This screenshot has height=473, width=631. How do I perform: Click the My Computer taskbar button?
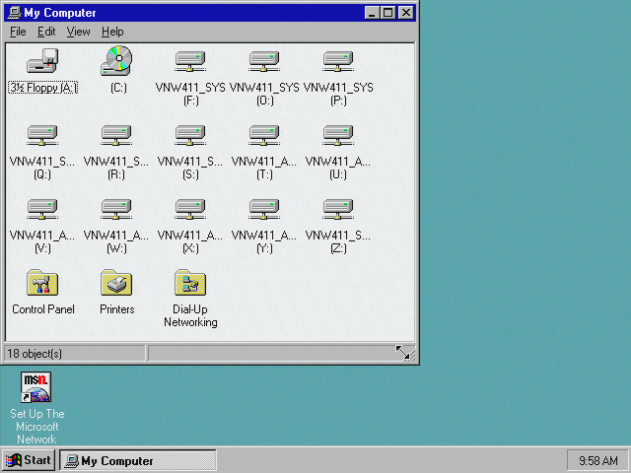(138, 460)
